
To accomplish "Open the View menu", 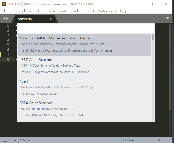I will tap(52, 11).
